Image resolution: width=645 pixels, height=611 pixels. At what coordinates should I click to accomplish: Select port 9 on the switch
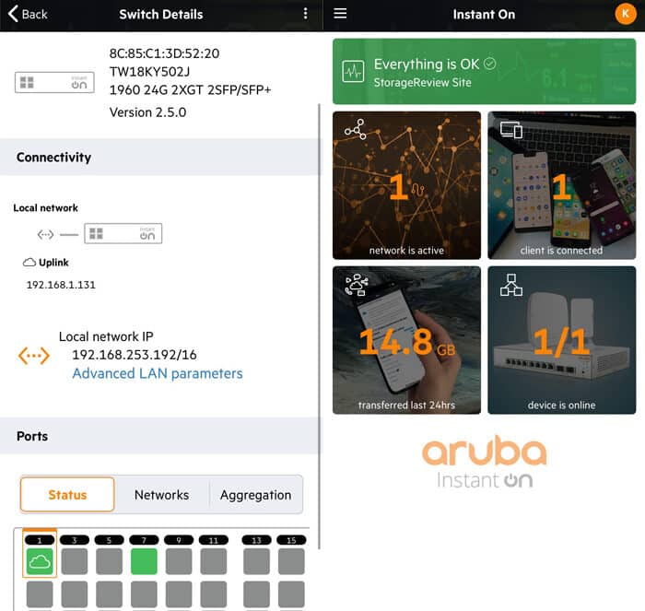pos(179,561)
